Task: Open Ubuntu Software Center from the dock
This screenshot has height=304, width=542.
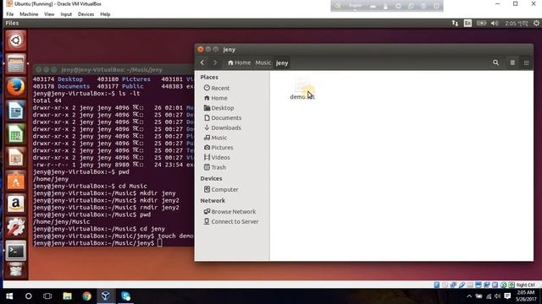Action: coord(15,181)
